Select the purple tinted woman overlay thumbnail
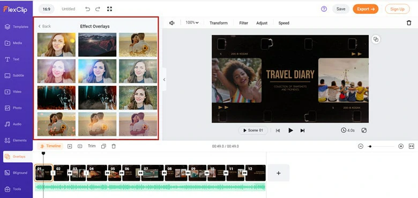The height and width of the screenshot is (198, 418). coord(56,71)
